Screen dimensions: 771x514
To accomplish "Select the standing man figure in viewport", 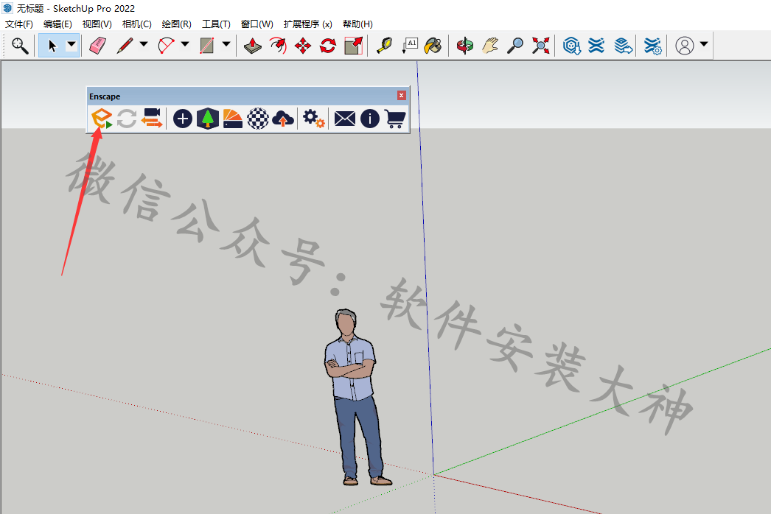I will pos(357,397).
